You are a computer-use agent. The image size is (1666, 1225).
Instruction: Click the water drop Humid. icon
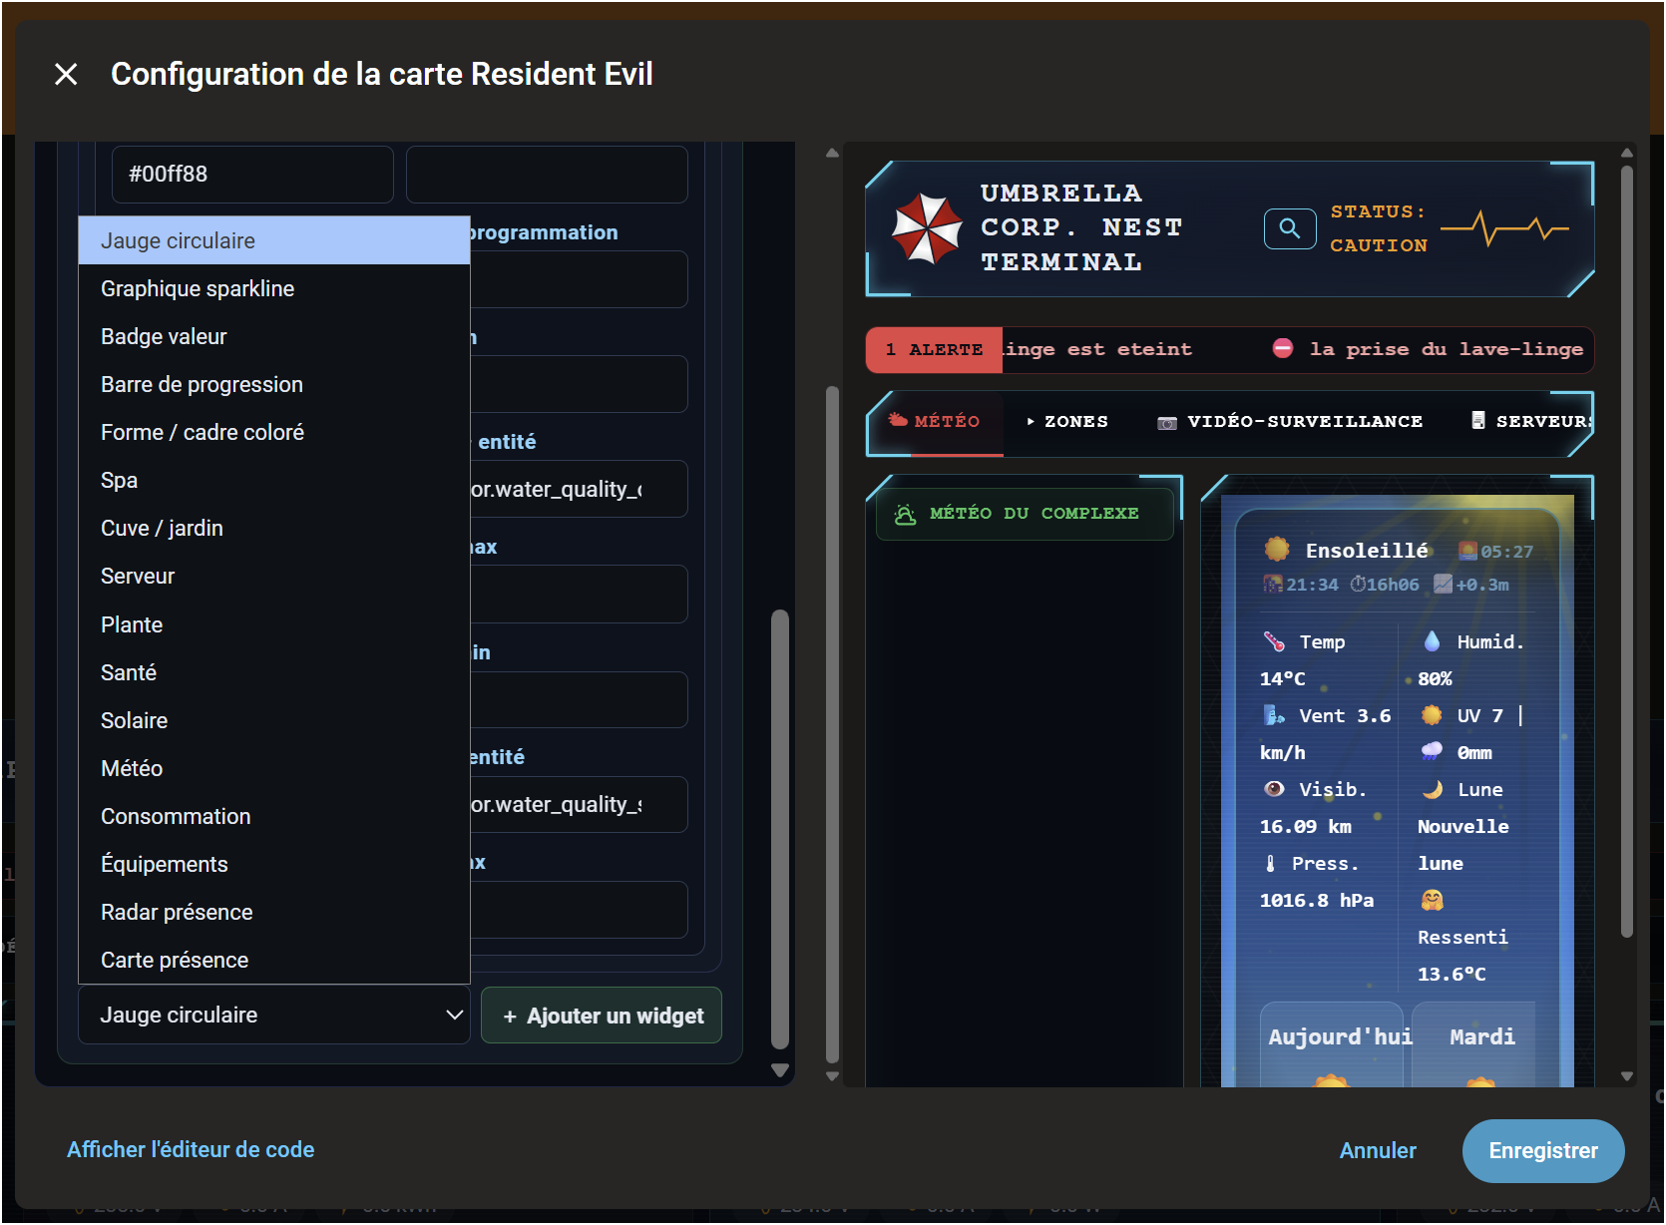[1432, 641]
